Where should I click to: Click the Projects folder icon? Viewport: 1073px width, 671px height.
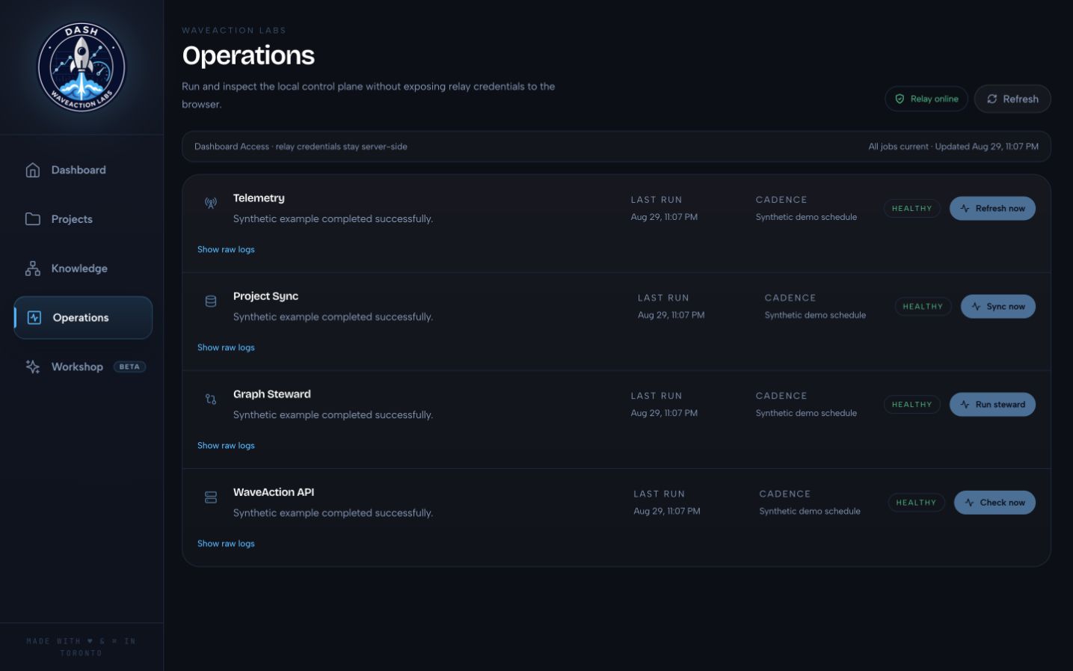tap(33, 219)
